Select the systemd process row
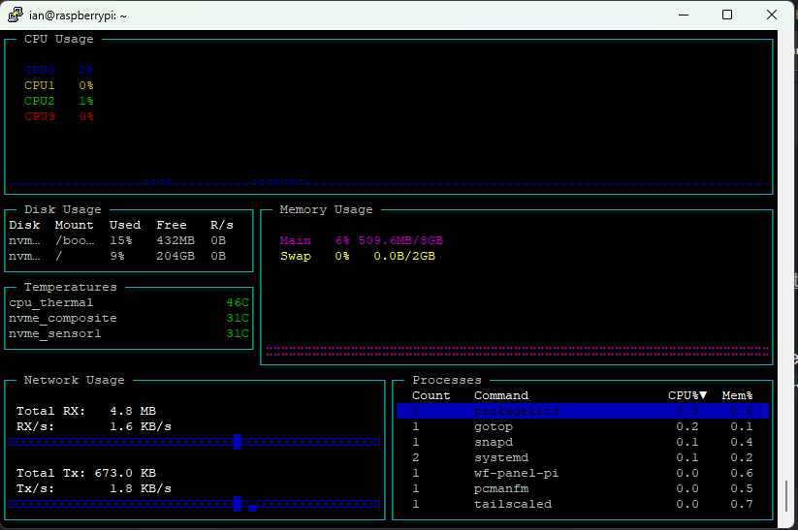The height and width of the screenshot is (530, 798). (x=583, y=457)
